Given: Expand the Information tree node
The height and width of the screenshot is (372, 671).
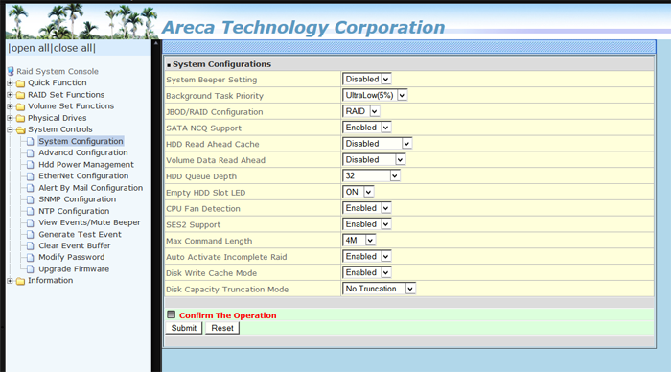Looking at the screenshot, I should pyautogui.click(x=10, y=281).
